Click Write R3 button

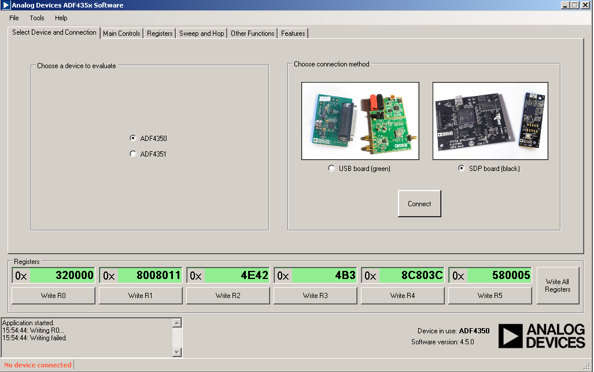pyautogui.click(x=315, y=296)
